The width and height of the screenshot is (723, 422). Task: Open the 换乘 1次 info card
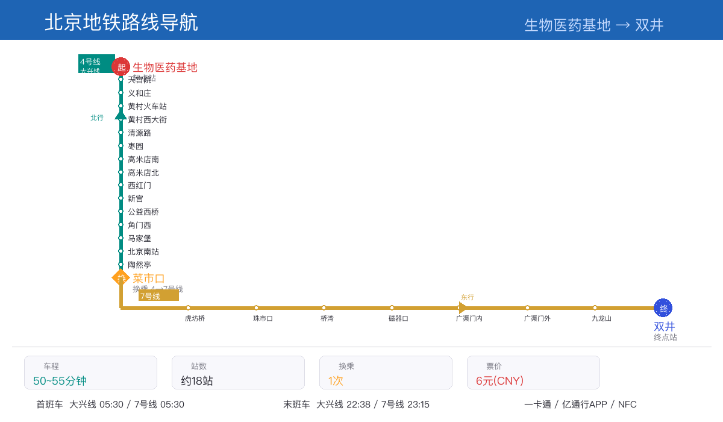(386, 373)
